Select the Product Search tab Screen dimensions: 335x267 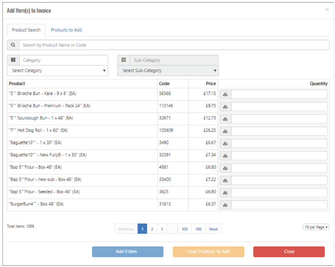click(x=26, y=30)
